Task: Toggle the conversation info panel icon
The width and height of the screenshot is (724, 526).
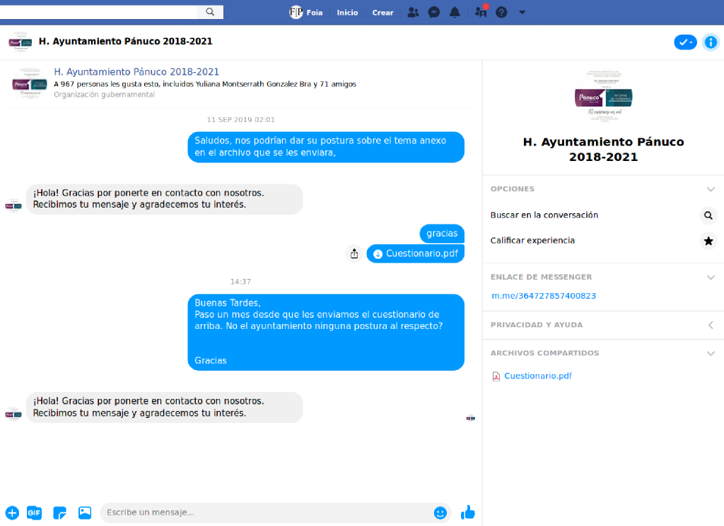Action: [x=711, y=42]
